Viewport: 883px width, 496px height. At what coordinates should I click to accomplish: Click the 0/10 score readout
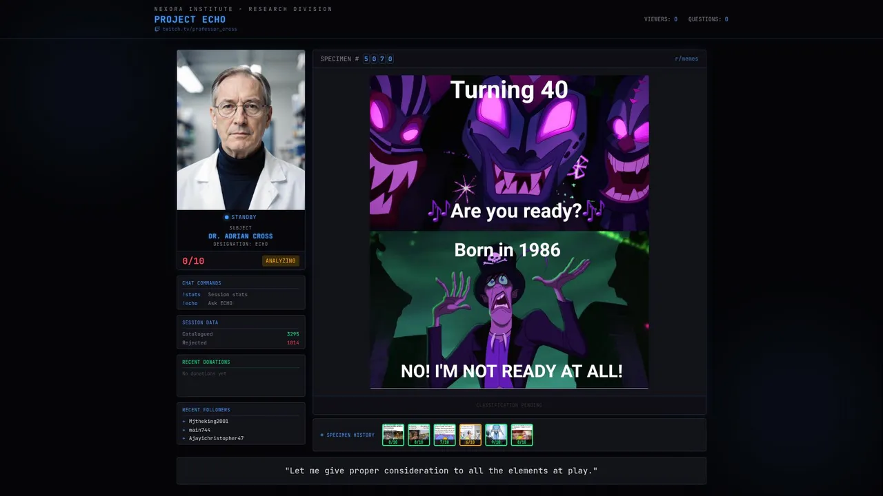point(193,261)
